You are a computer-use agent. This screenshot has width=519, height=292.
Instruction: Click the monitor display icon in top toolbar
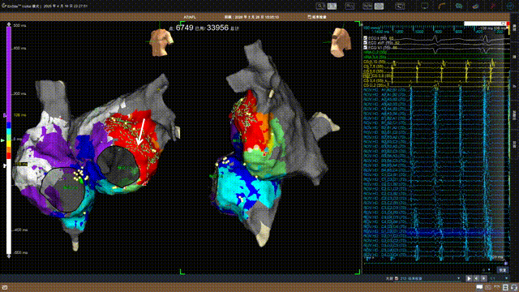tap(424, 6)
